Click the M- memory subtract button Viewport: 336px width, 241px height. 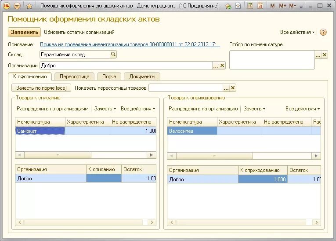[x=293, y=6]
